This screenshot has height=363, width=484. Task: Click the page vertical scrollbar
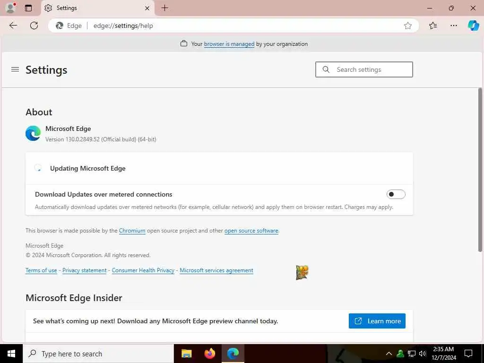(480, 170)
